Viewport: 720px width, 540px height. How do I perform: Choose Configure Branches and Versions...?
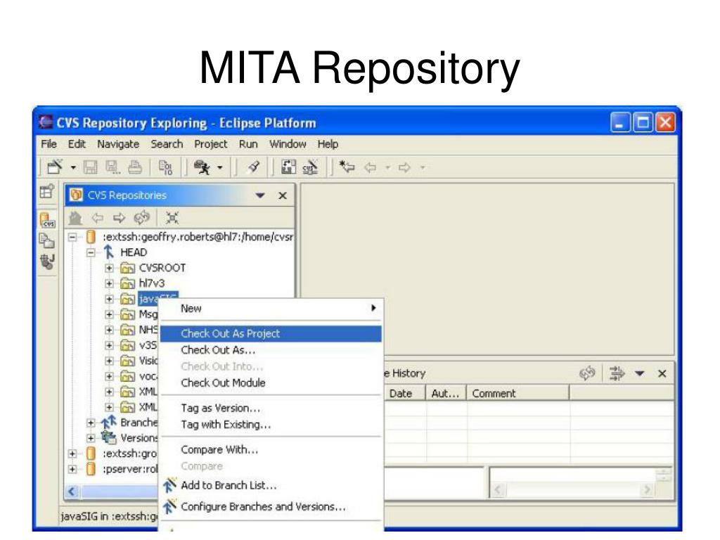[271, 507]
